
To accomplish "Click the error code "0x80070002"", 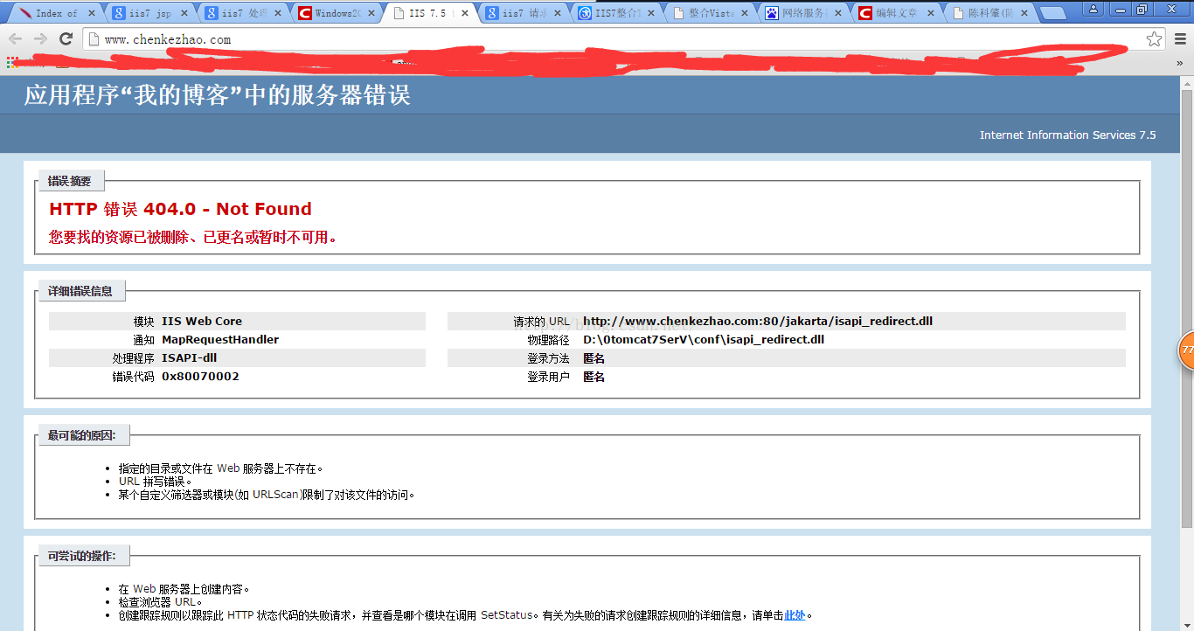I will click(x=200, y=377).
